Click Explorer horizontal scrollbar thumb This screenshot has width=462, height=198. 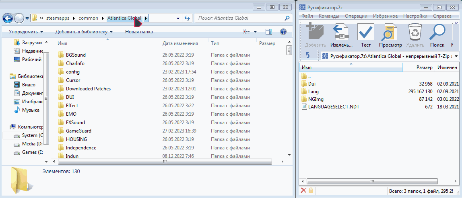click(165, 161)
